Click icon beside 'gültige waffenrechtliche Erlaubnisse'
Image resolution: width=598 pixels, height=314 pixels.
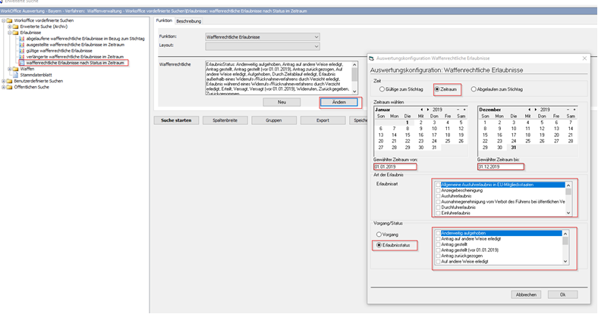(x=21, y=51)
